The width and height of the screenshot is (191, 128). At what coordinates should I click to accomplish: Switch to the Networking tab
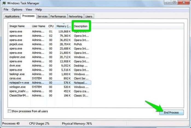click(76, 16)
